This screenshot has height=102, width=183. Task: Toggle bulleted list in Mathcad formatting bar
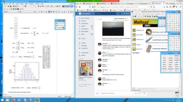click(57, 12)
